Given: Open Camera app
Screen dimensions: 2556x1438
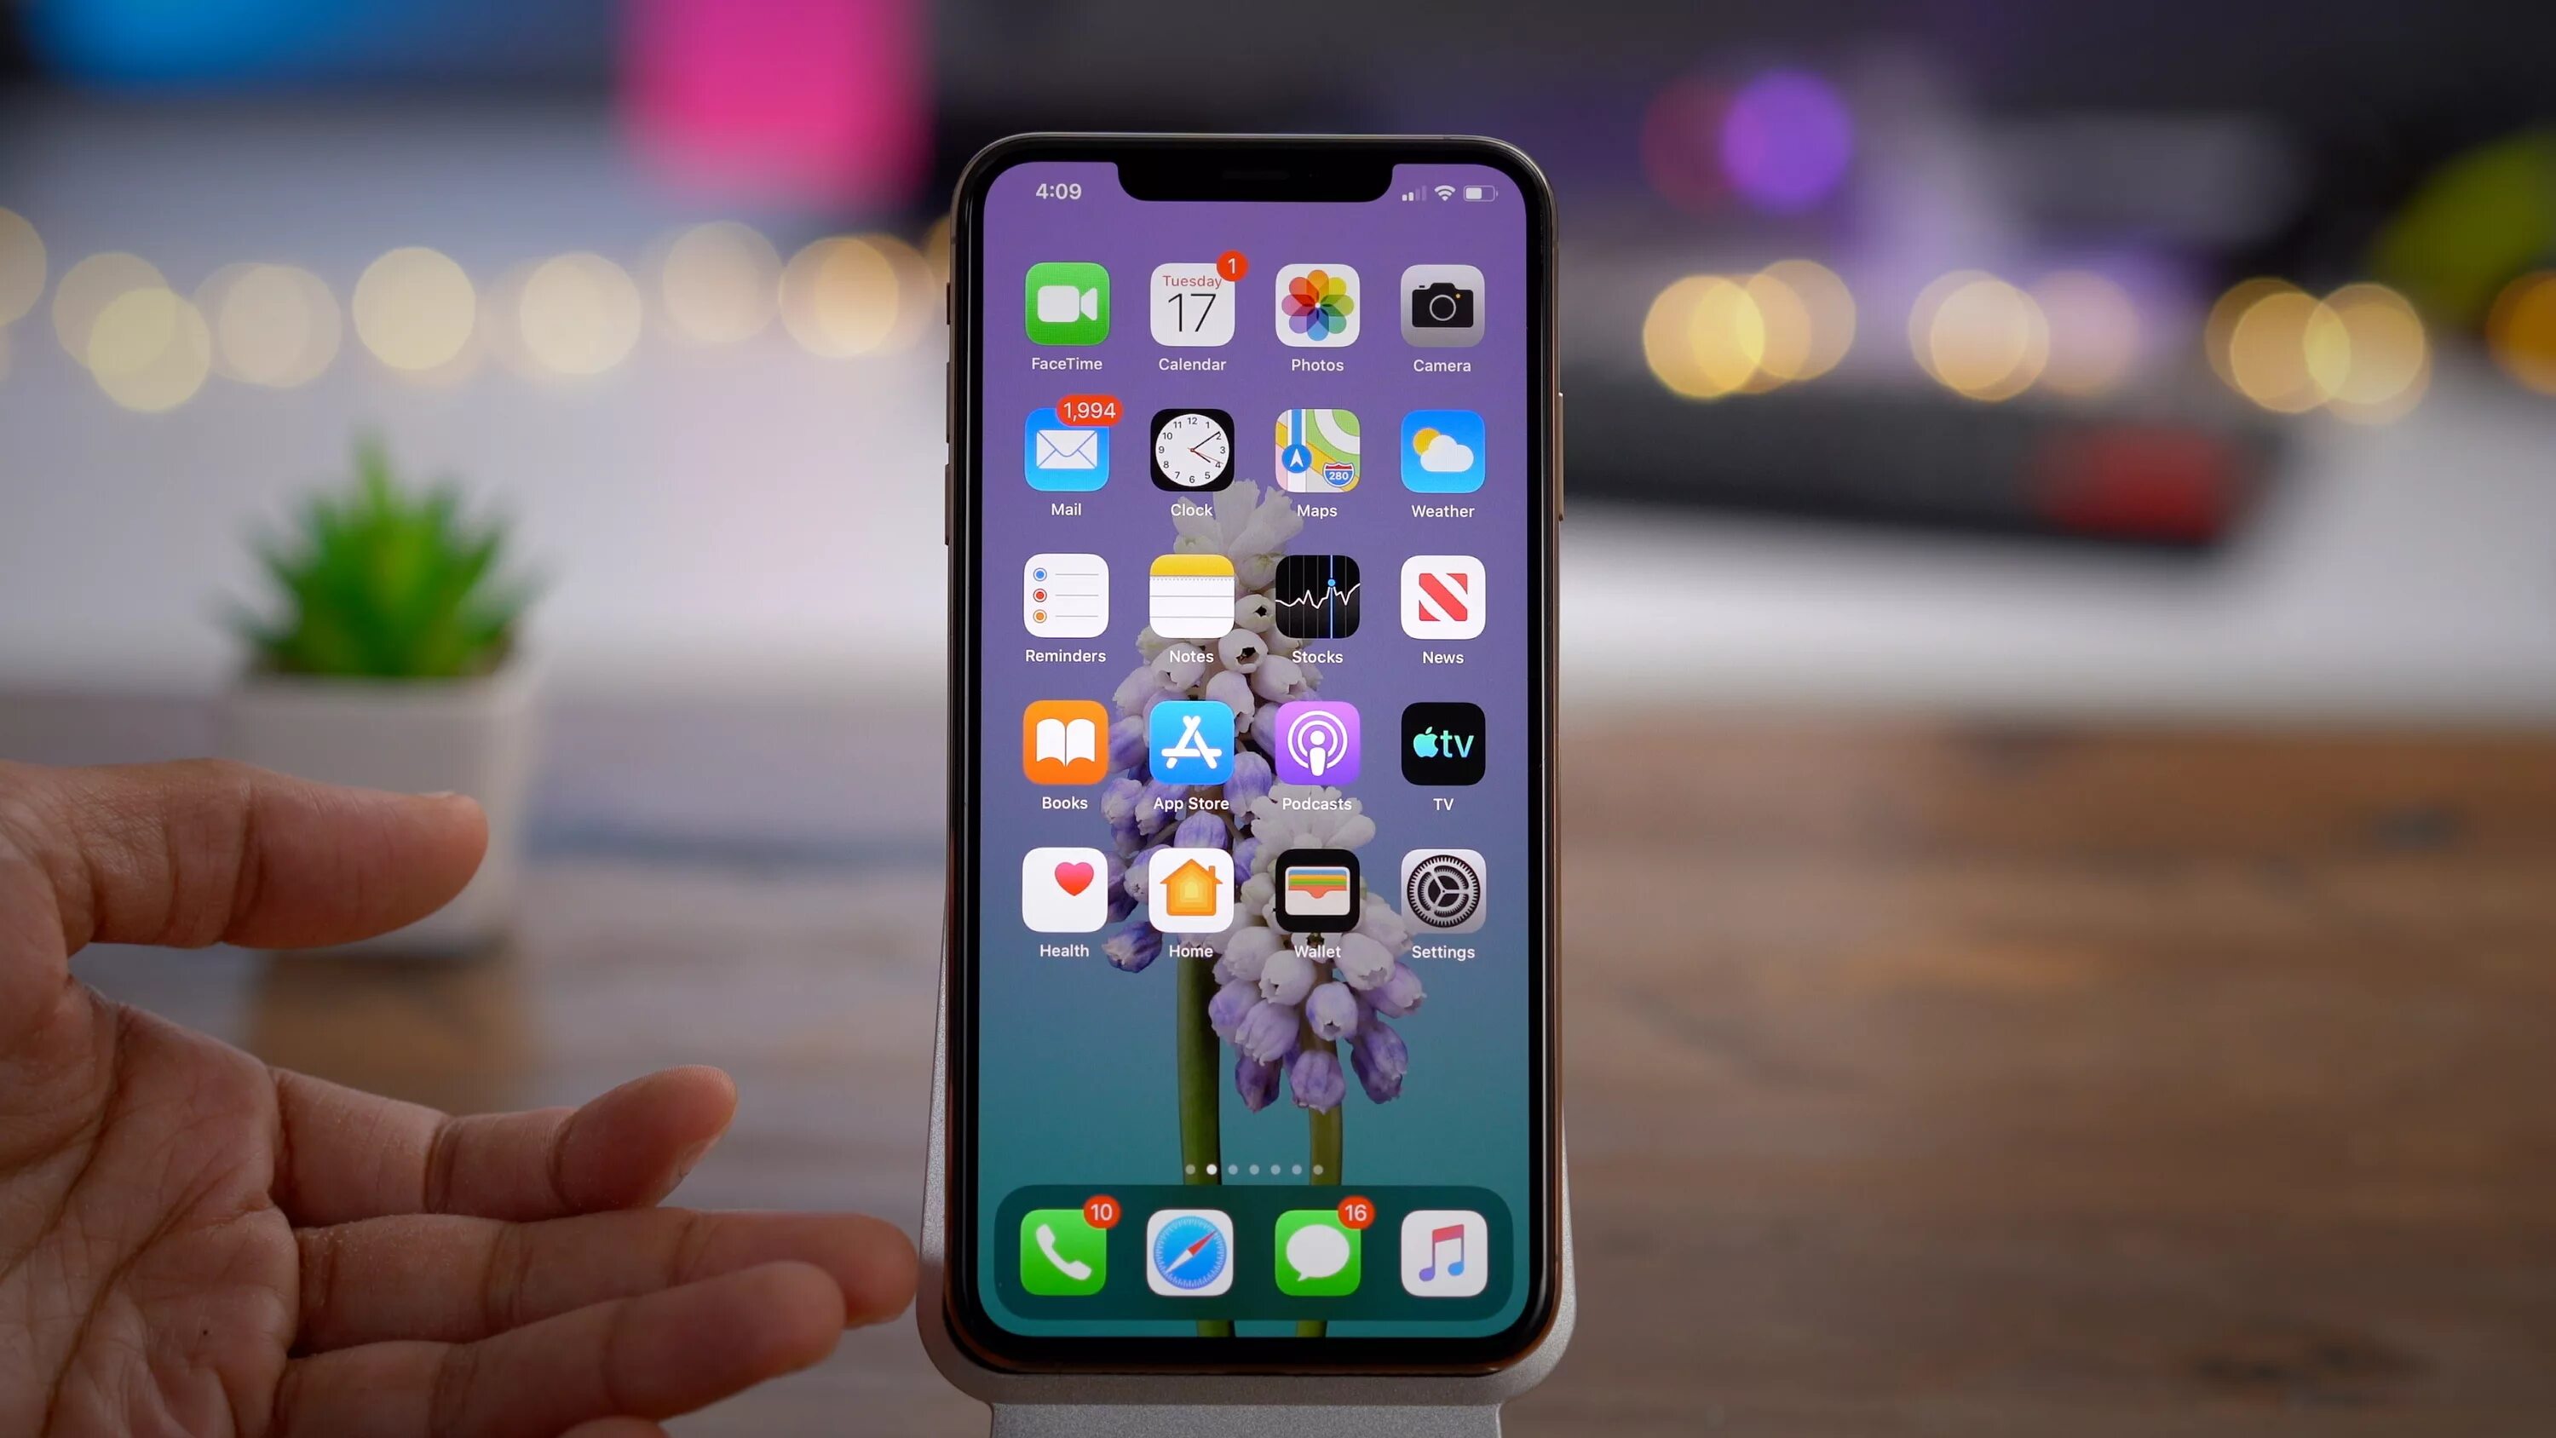Looking at the screenshot, I should (1442, 306).
